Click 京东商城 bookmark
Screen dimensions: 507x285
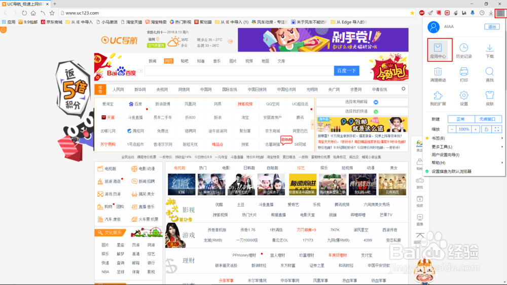coord(52,22)
